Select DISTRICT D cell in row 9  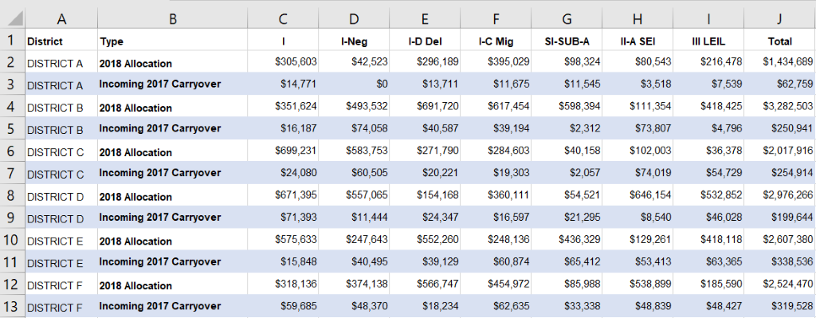pos(61,217)
